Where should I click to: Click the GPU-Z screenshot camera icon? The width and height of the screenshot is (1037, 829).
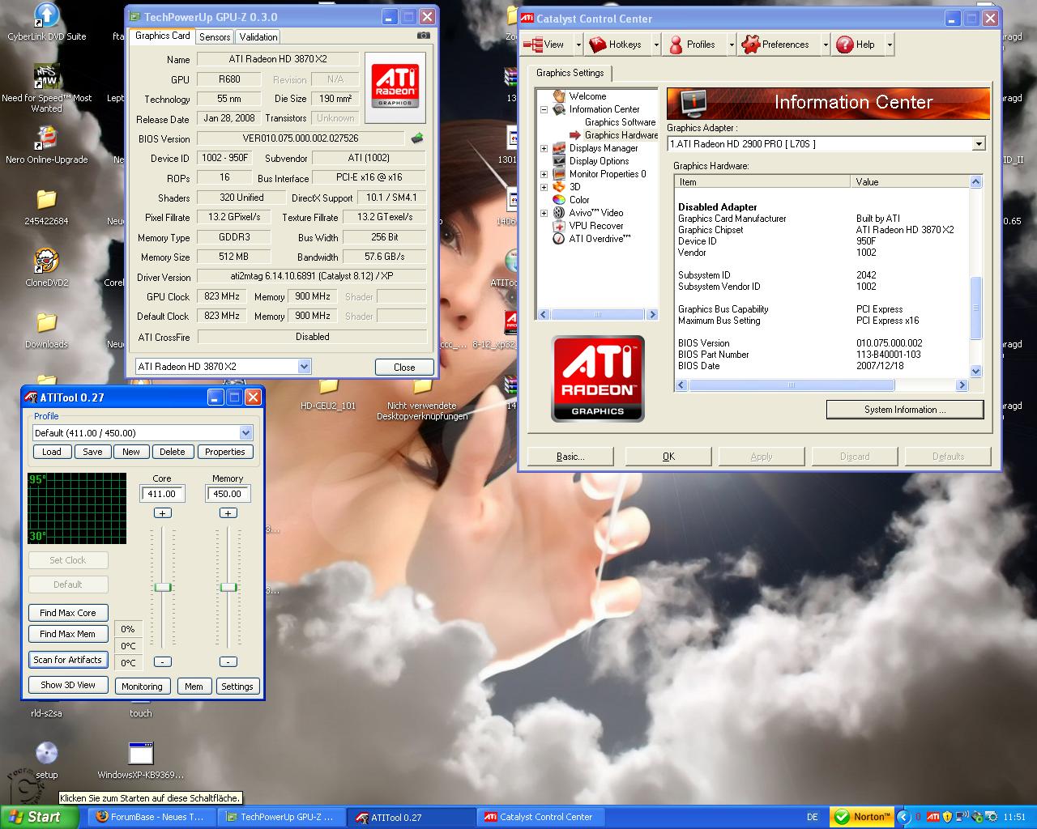pos(423,36)
